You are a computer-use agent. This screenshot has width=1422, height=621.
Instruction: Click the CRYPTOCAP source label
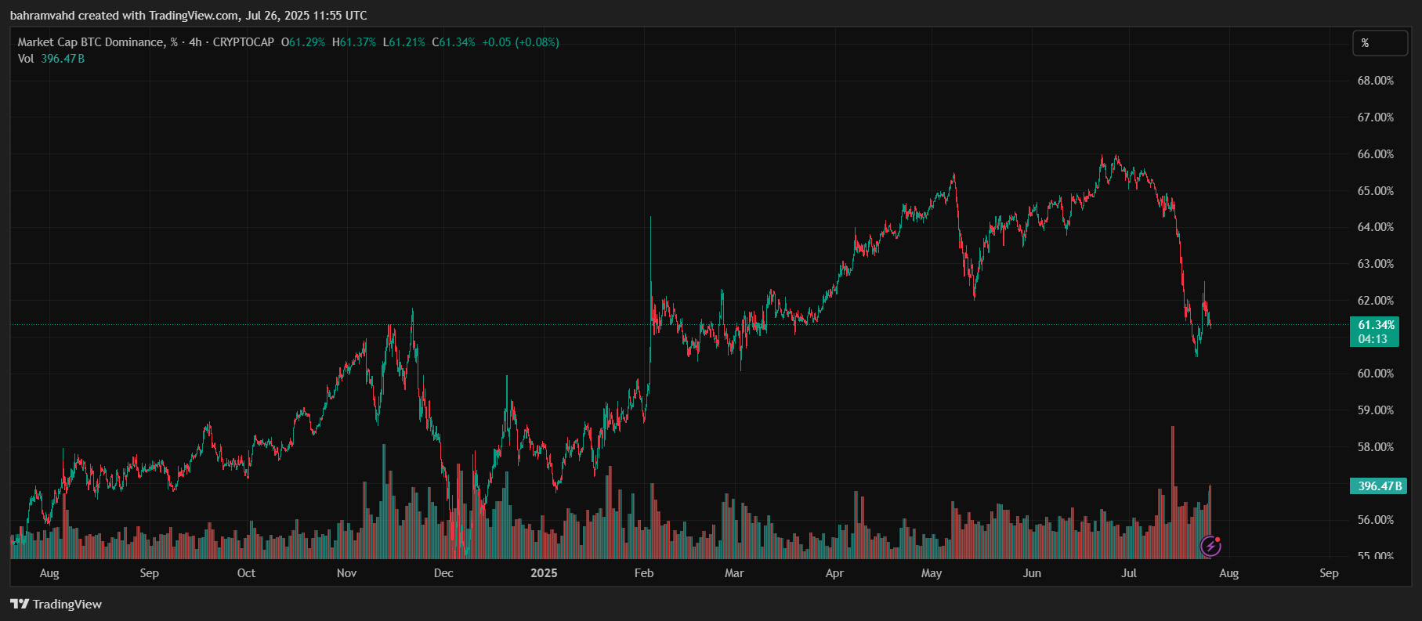point(244,42)
